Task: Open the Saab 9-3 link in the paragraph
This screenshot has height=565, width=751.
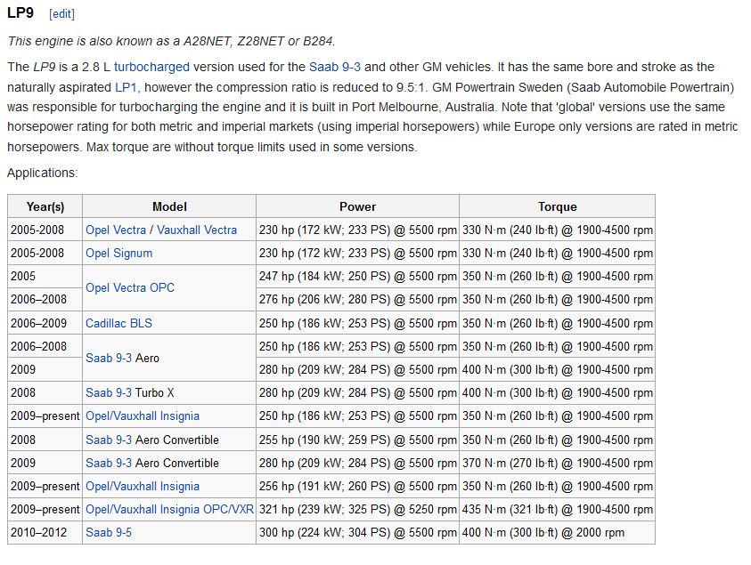Action: 334,67
